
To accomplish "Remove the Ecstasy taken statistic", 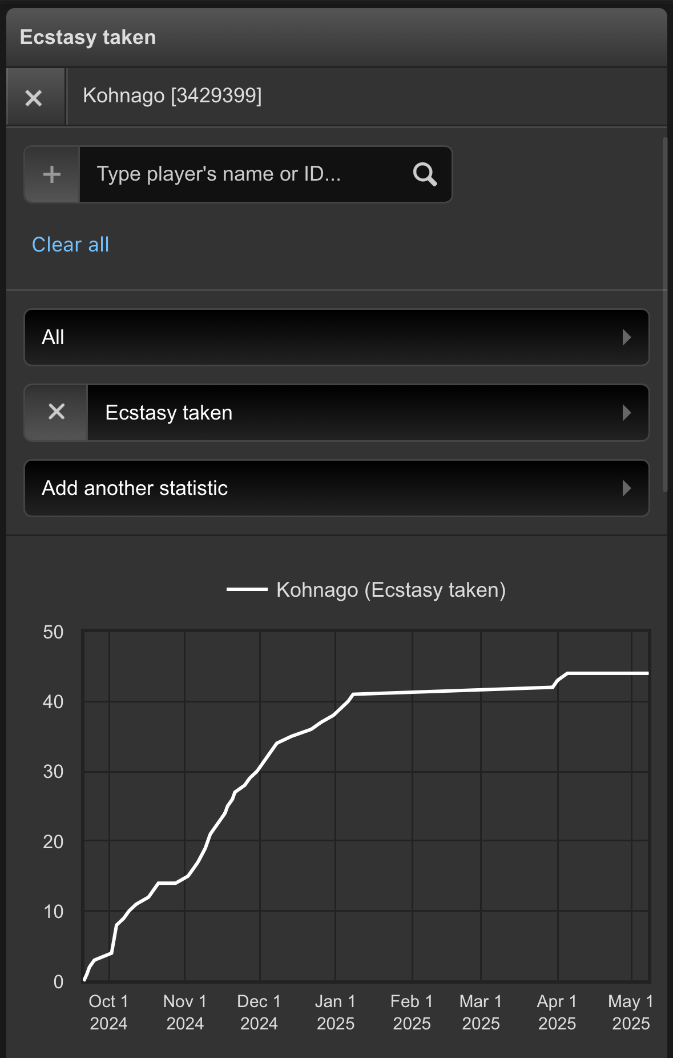I will (x=57, y=412).
